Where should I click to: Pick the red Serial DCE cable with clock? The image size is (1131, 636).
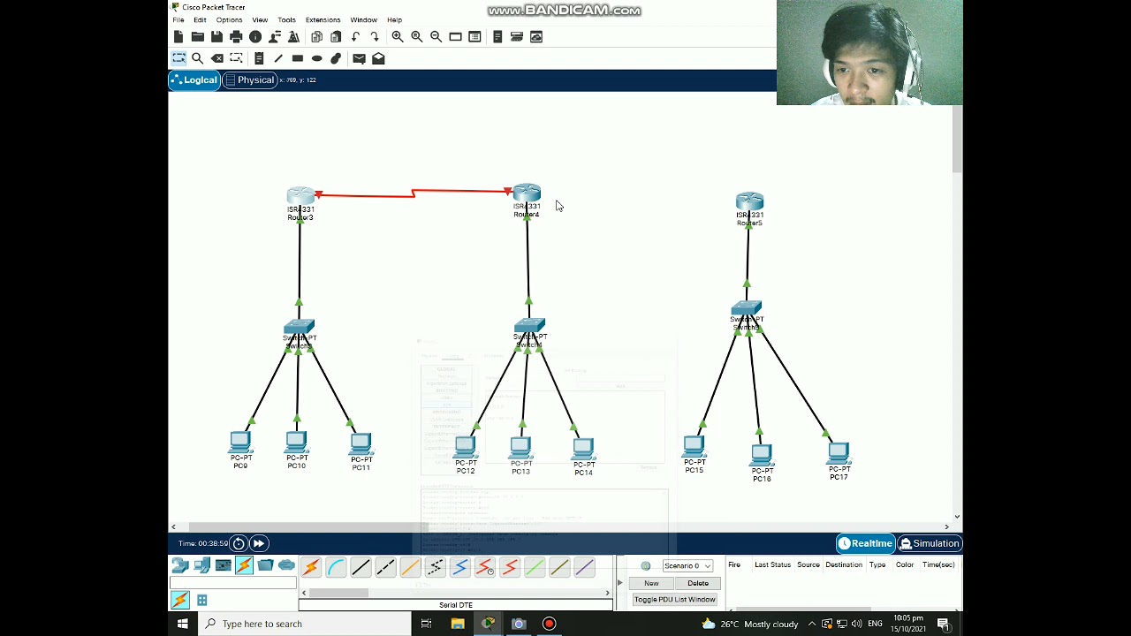(x=484, y=568)
